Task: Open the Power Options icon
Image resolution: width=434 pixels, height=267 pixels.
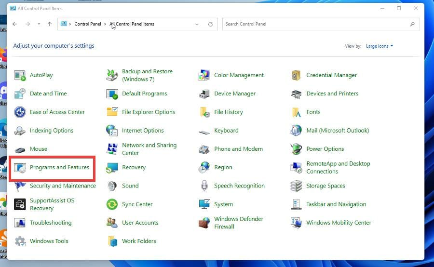Action: pos(296,149)
